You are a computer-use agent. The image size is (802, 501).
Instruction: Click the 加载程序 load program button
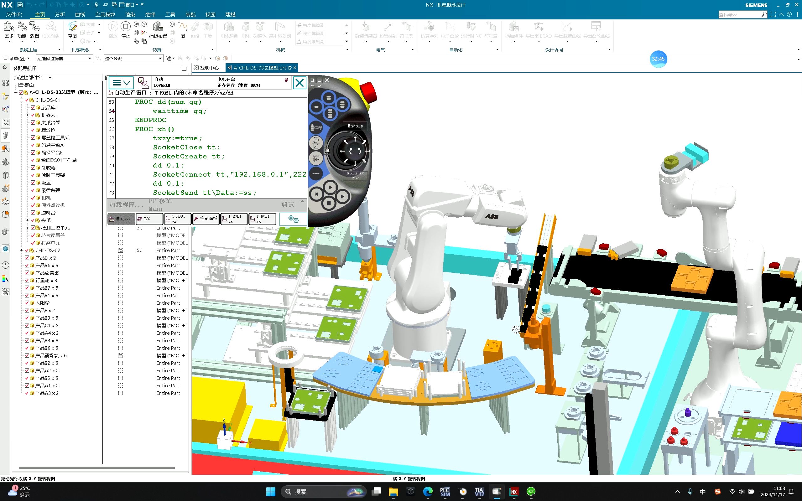[x=126, y=204]
